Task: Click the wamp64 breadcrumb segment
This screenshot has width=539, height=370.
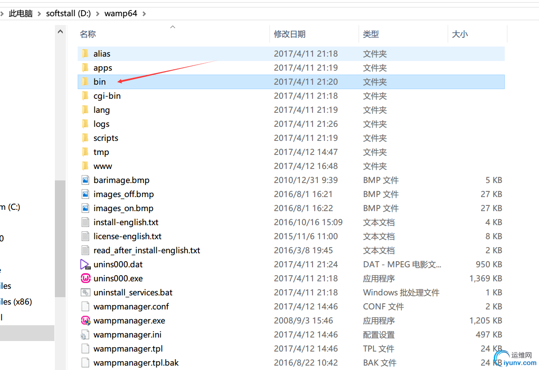Action: 121,14
